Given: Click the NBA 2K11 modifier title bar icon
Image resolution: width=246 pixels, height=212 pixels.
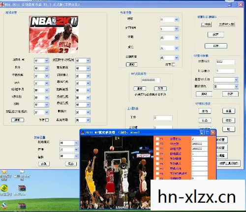Looking at the screenshot, I should pos(2,4).
